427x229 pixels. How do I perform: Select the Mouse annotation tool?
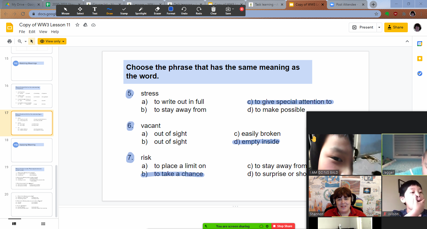[x=65, y=11]
